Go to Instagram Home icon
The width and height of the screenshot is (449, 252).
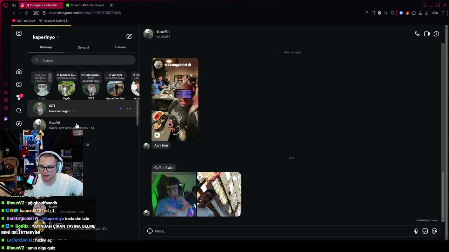pyautogui.click(x=19, y=71)
